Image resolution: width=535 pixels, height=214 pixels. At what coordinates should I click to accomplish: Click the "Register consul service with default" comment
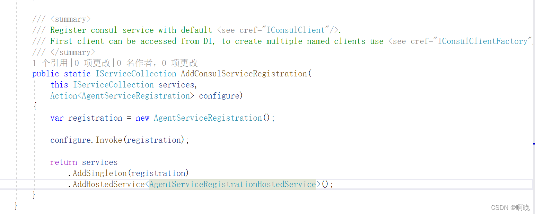[131, 30]
